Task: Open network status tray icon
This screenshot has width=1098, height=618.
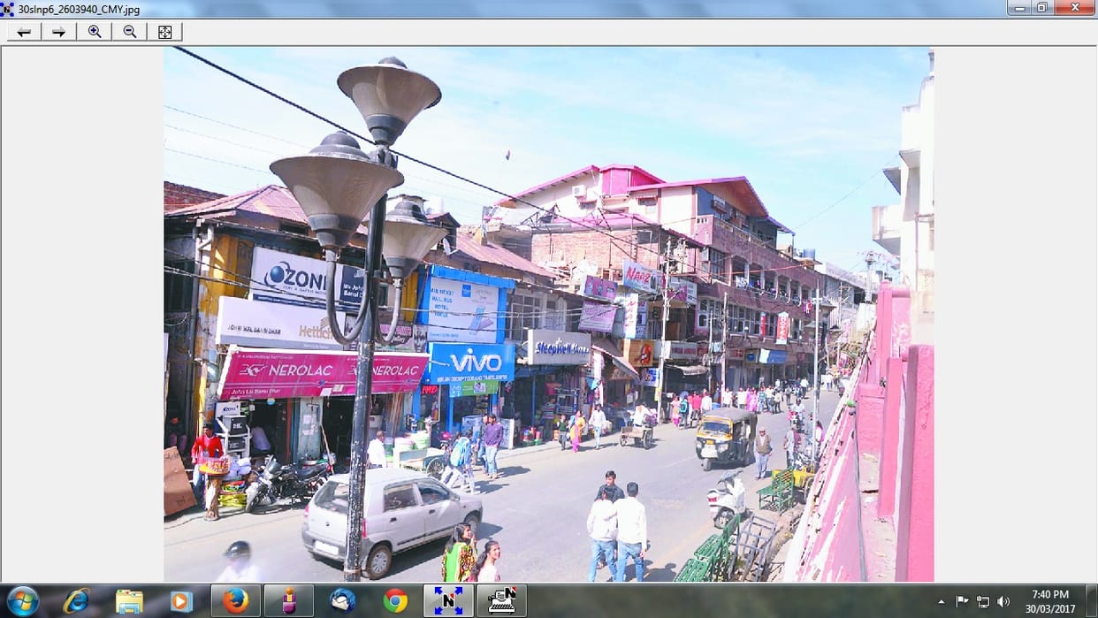Action: click(982, 601)
